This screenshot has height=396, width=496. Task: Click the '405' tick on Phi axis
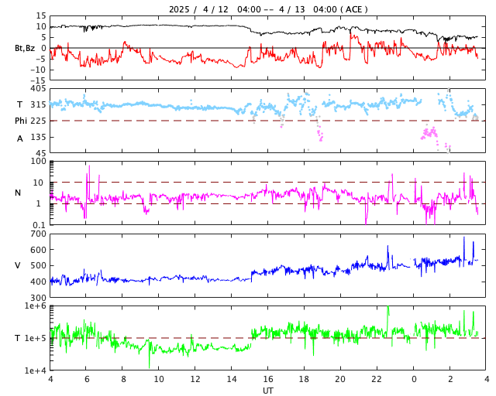38,89
